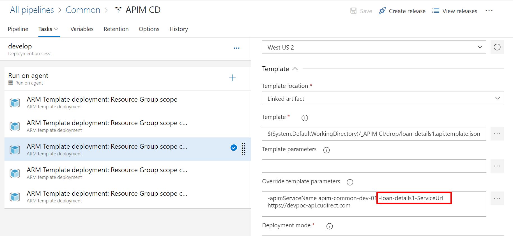513x236 pixels.
Task: Expand the Tasks tab dropdown chevron
Action: (x=56, y=29)
